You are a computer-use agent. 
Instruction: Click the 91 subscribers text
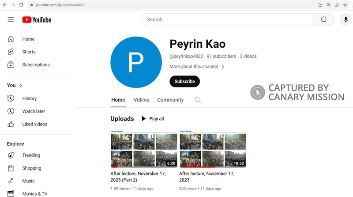(222, 57)
